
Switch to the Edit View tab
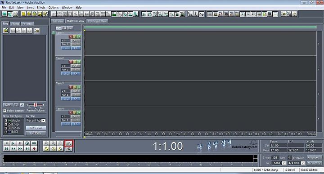[58, 21]
